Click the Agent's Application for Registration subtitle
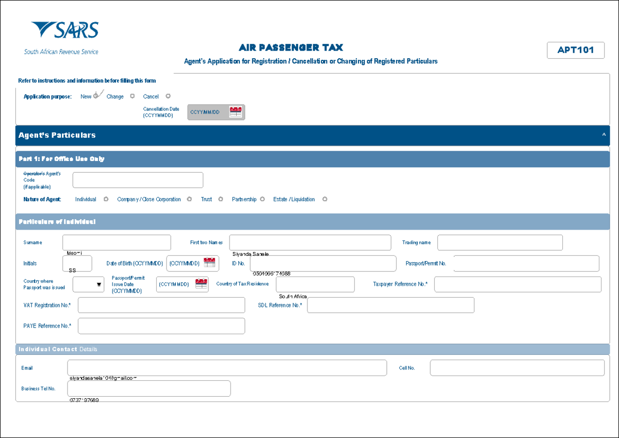 click(x=311, y=61)
